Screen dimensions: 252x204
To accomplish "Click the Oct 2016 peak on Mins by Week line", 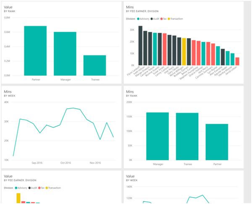I will (73, 108).
